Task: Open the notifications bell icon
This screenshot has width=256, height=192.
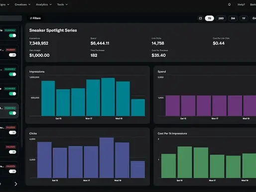Action: click(229, 4)
